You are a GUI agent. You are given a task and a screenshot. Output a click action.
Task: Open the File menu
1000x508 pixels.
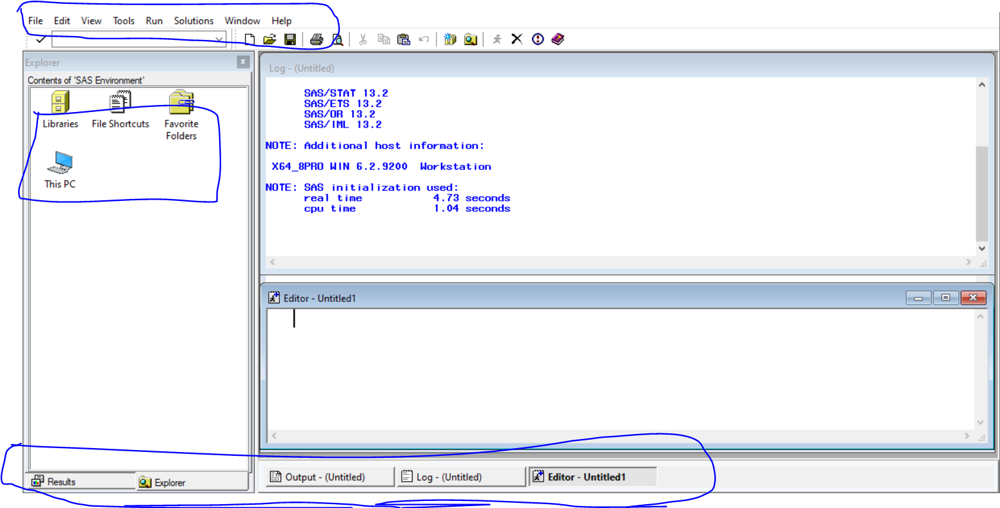pos(35,21)
